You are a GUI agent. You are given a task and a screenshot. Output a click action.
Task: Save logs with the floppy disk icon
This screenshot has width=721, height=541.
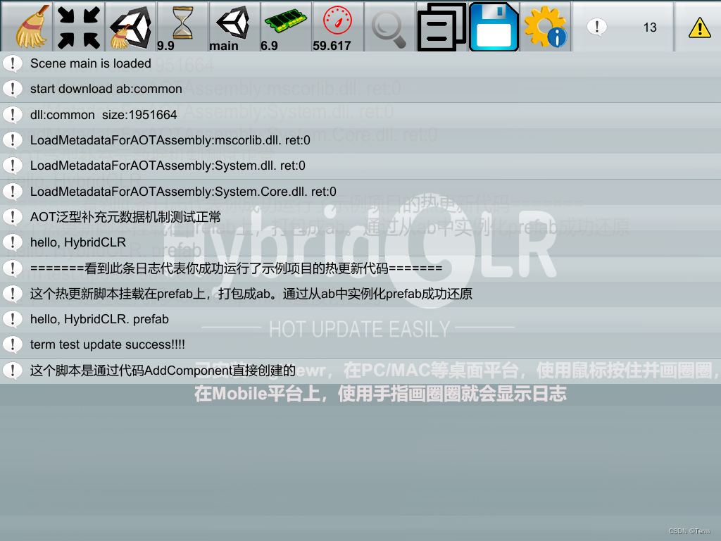(494, 26)
